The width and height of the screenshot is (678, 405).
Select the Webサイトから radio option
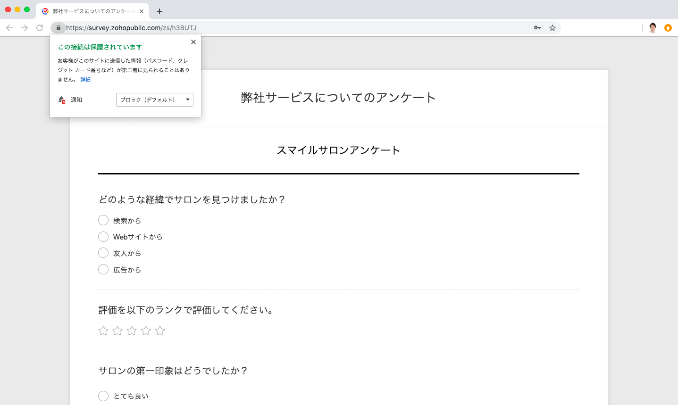tap(103, 237)
